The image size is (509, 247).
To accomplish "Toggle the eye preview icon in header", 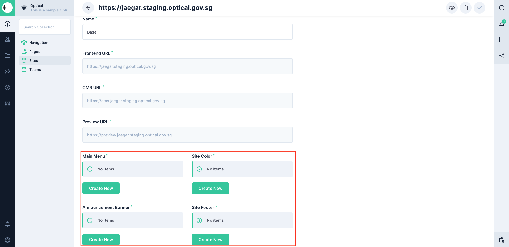I will [x=452, y=8].
